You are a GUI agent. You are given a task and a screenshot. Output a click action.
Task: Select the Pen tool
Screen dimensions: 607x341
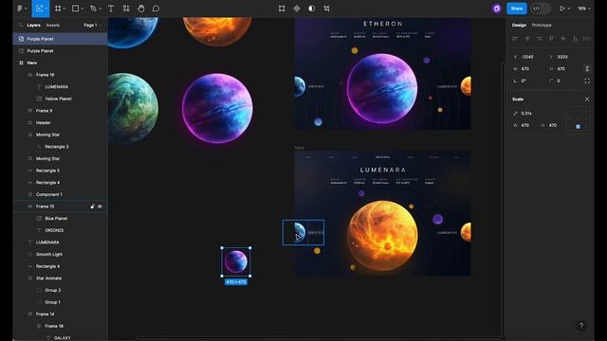pyautogui.click(x=93, y=9)
